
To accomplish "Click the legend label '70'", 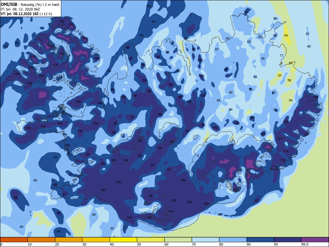I will tap(194, 244).
